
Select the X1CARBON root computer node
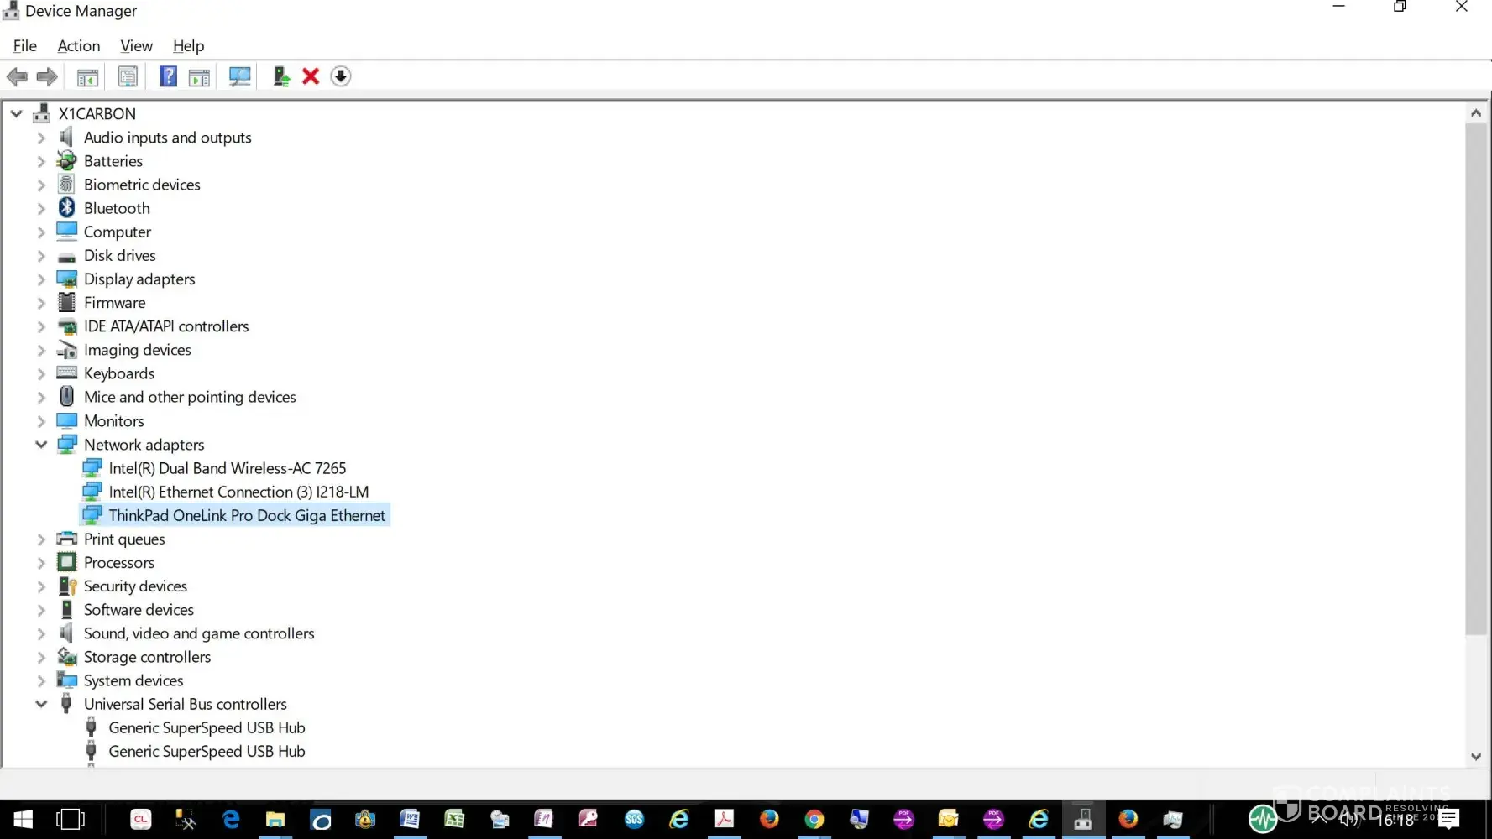pos(97,113)
